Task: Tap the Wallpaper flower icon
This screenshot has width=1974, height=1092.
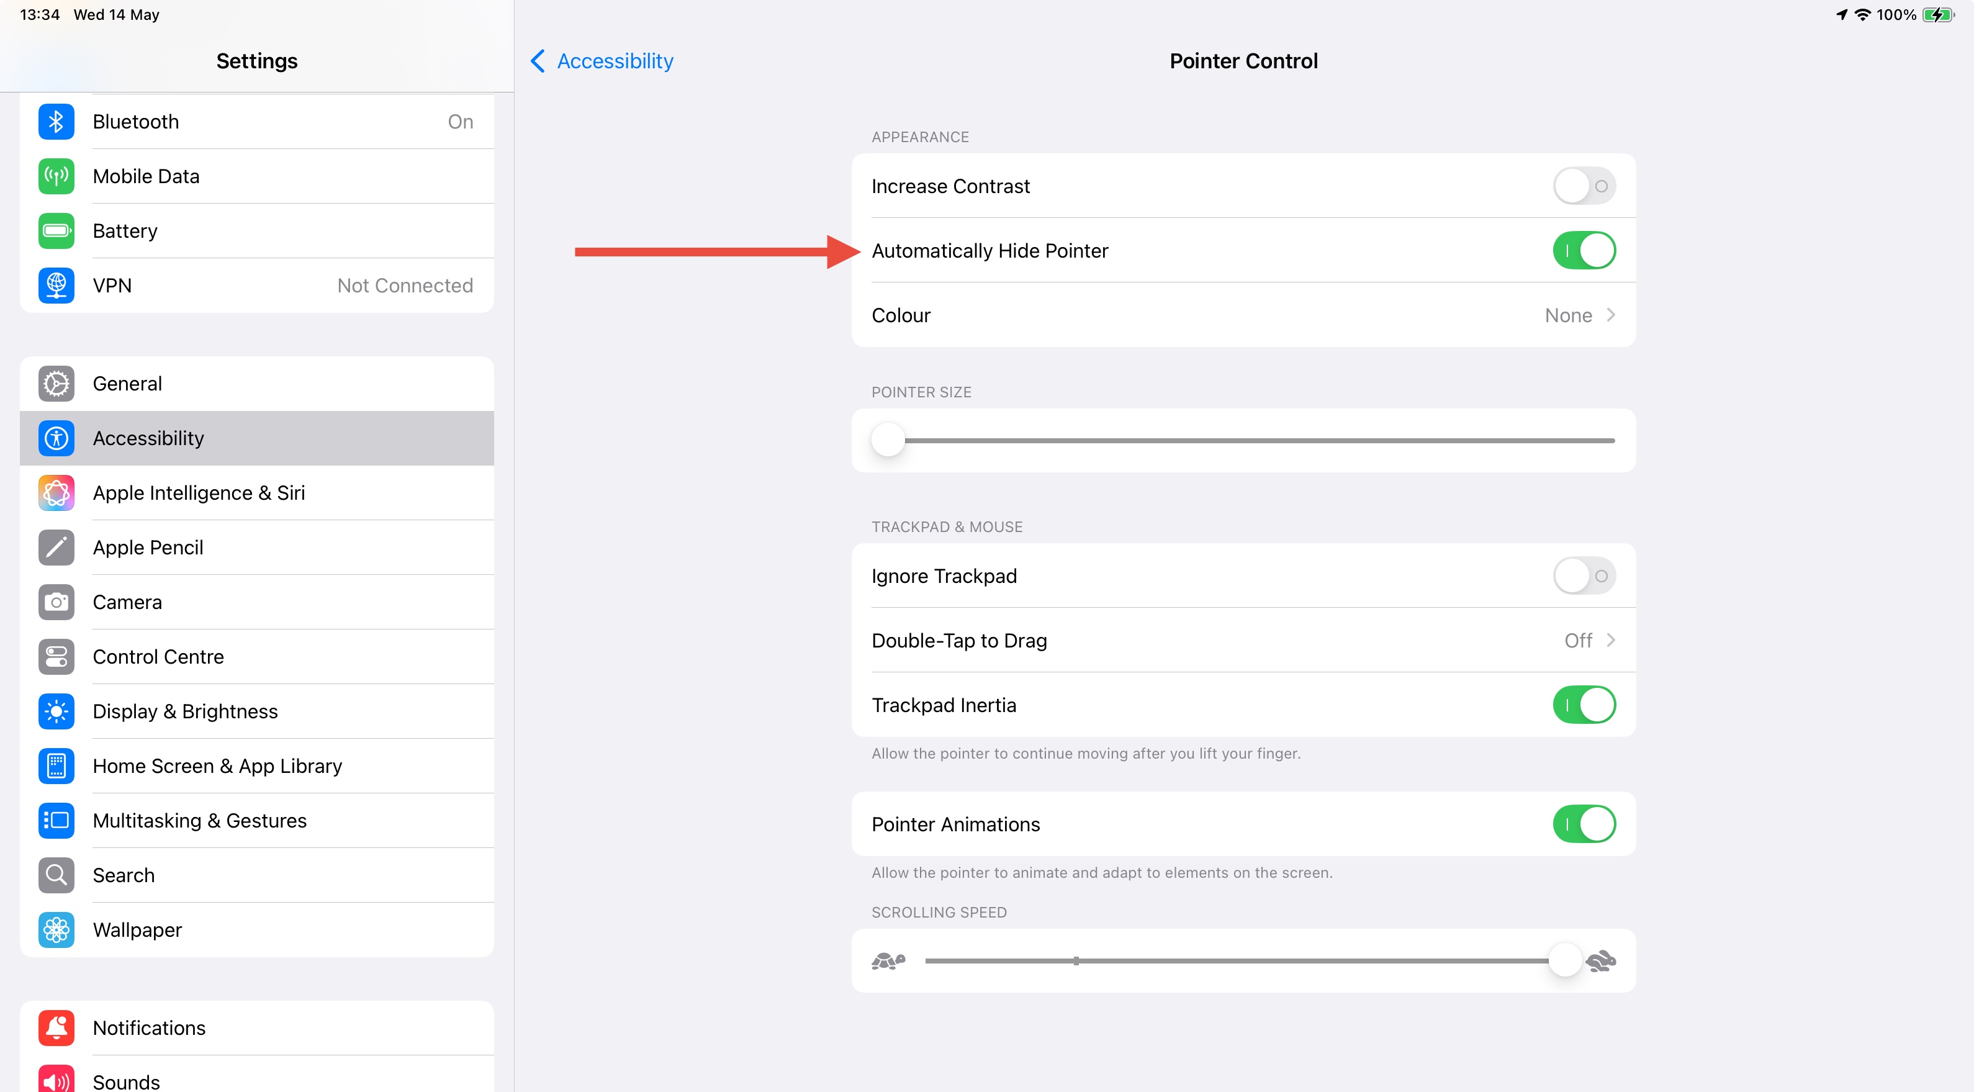Action: [56, 929]
